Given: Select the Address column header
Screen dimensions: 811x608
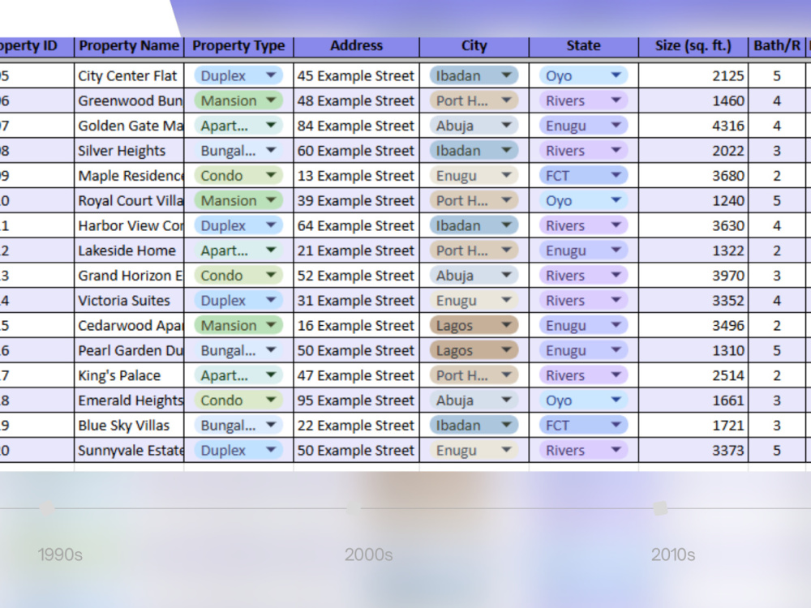Looking at the screenshot, I should click(356, 46).
